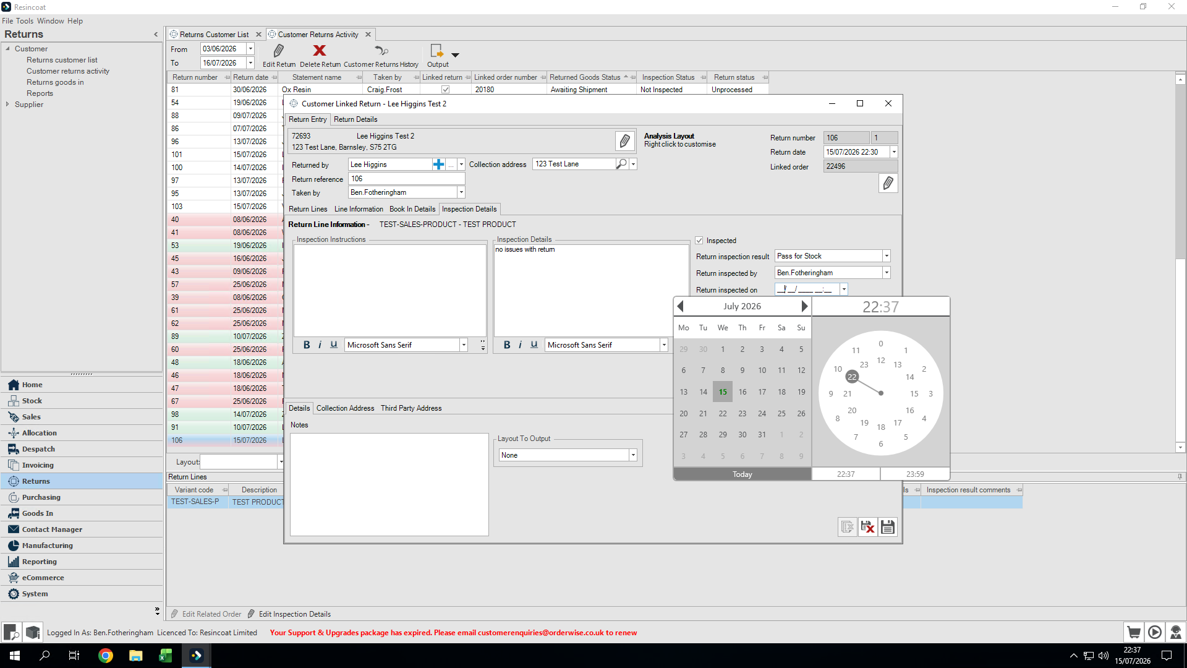Screen dimensions: 1187x668
Task: Click the paperclip icon below Linked order
Action: tap(888, 183)
